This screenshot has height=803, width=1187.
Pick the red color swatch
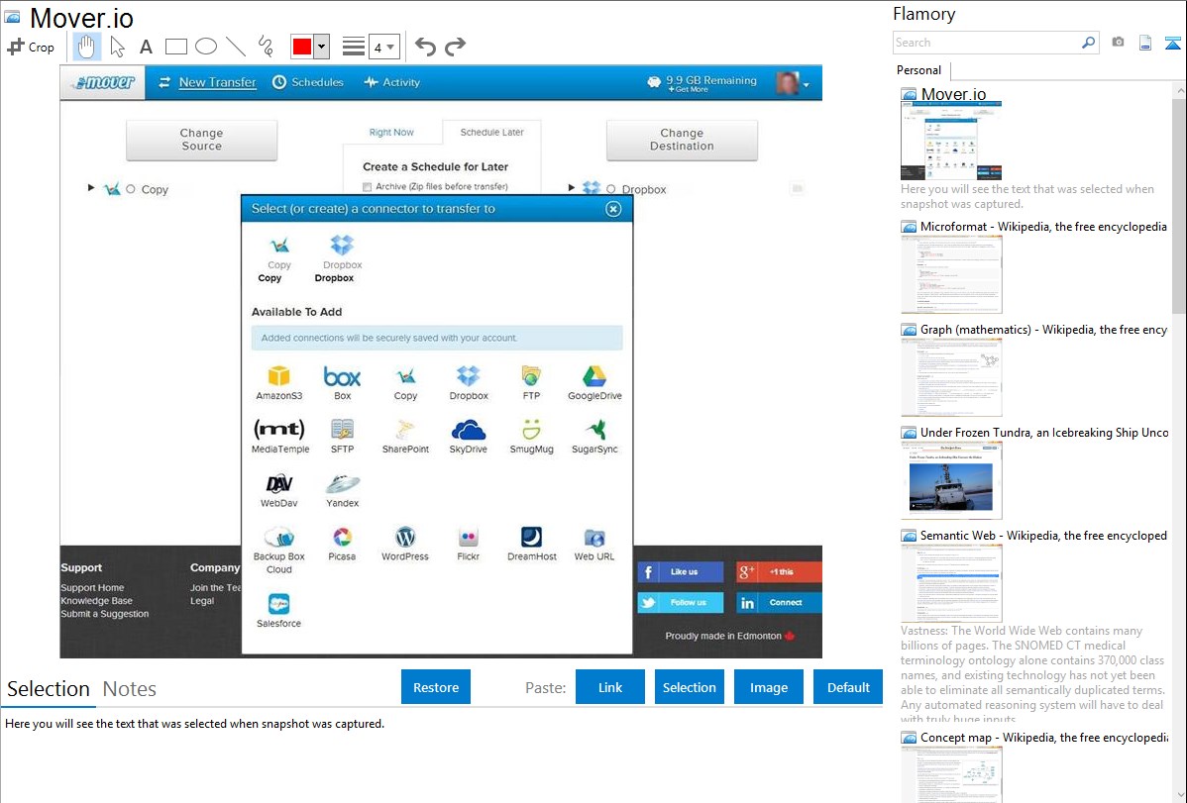[x=302, y=47]
